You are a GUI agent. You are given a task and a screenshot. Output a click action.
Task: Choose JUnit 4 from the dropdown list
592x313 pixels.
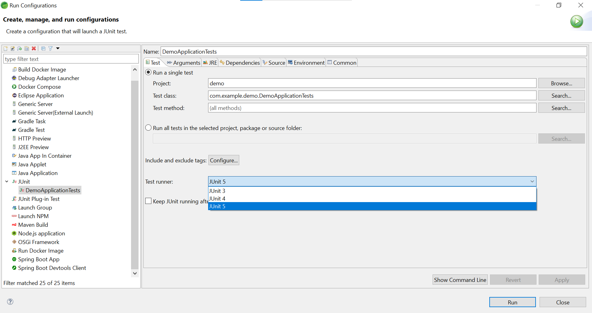(x=372, y=198)
